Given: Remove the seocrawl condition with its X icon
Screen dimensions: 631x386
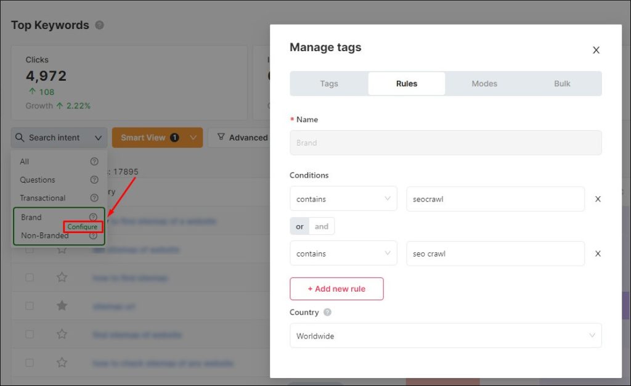Looking at the screenshot, I should [597, 199].
